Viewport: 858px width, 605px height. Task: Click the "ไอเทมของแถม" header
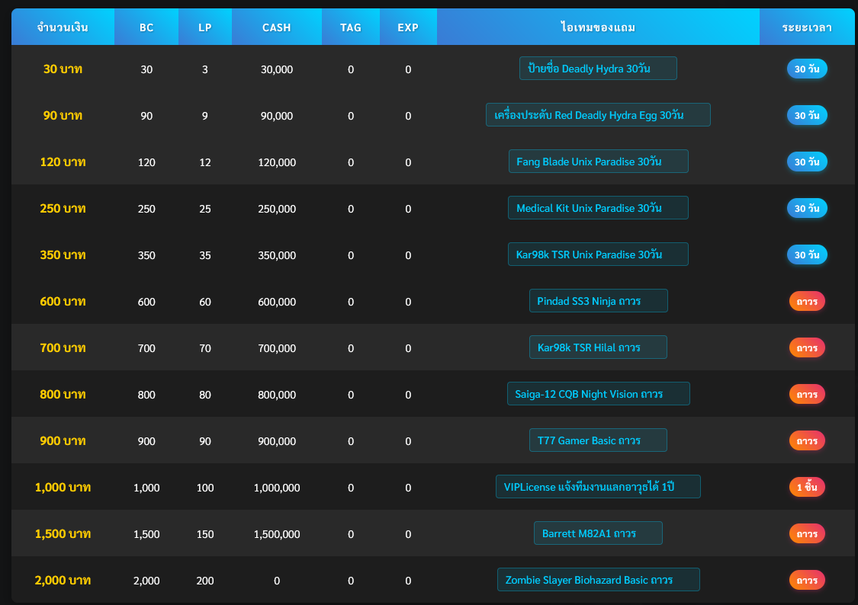[x=598, y=27]
